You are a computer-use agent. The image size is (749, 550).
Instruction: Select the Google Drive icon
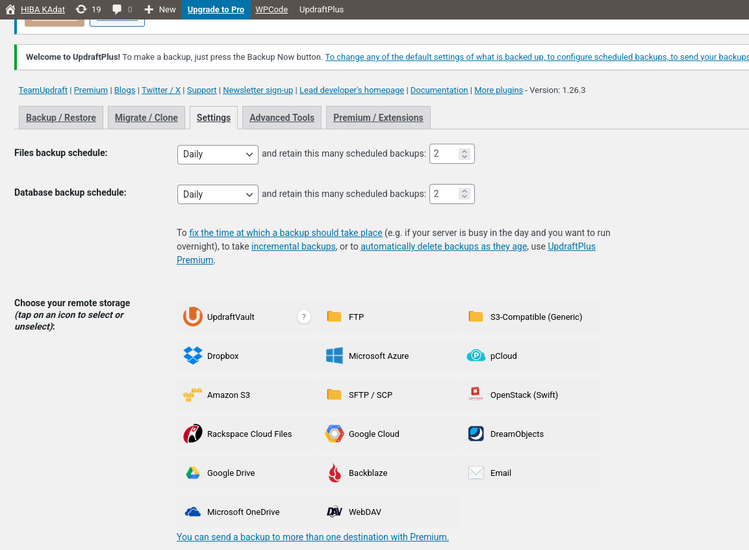[x=192, y=473]
